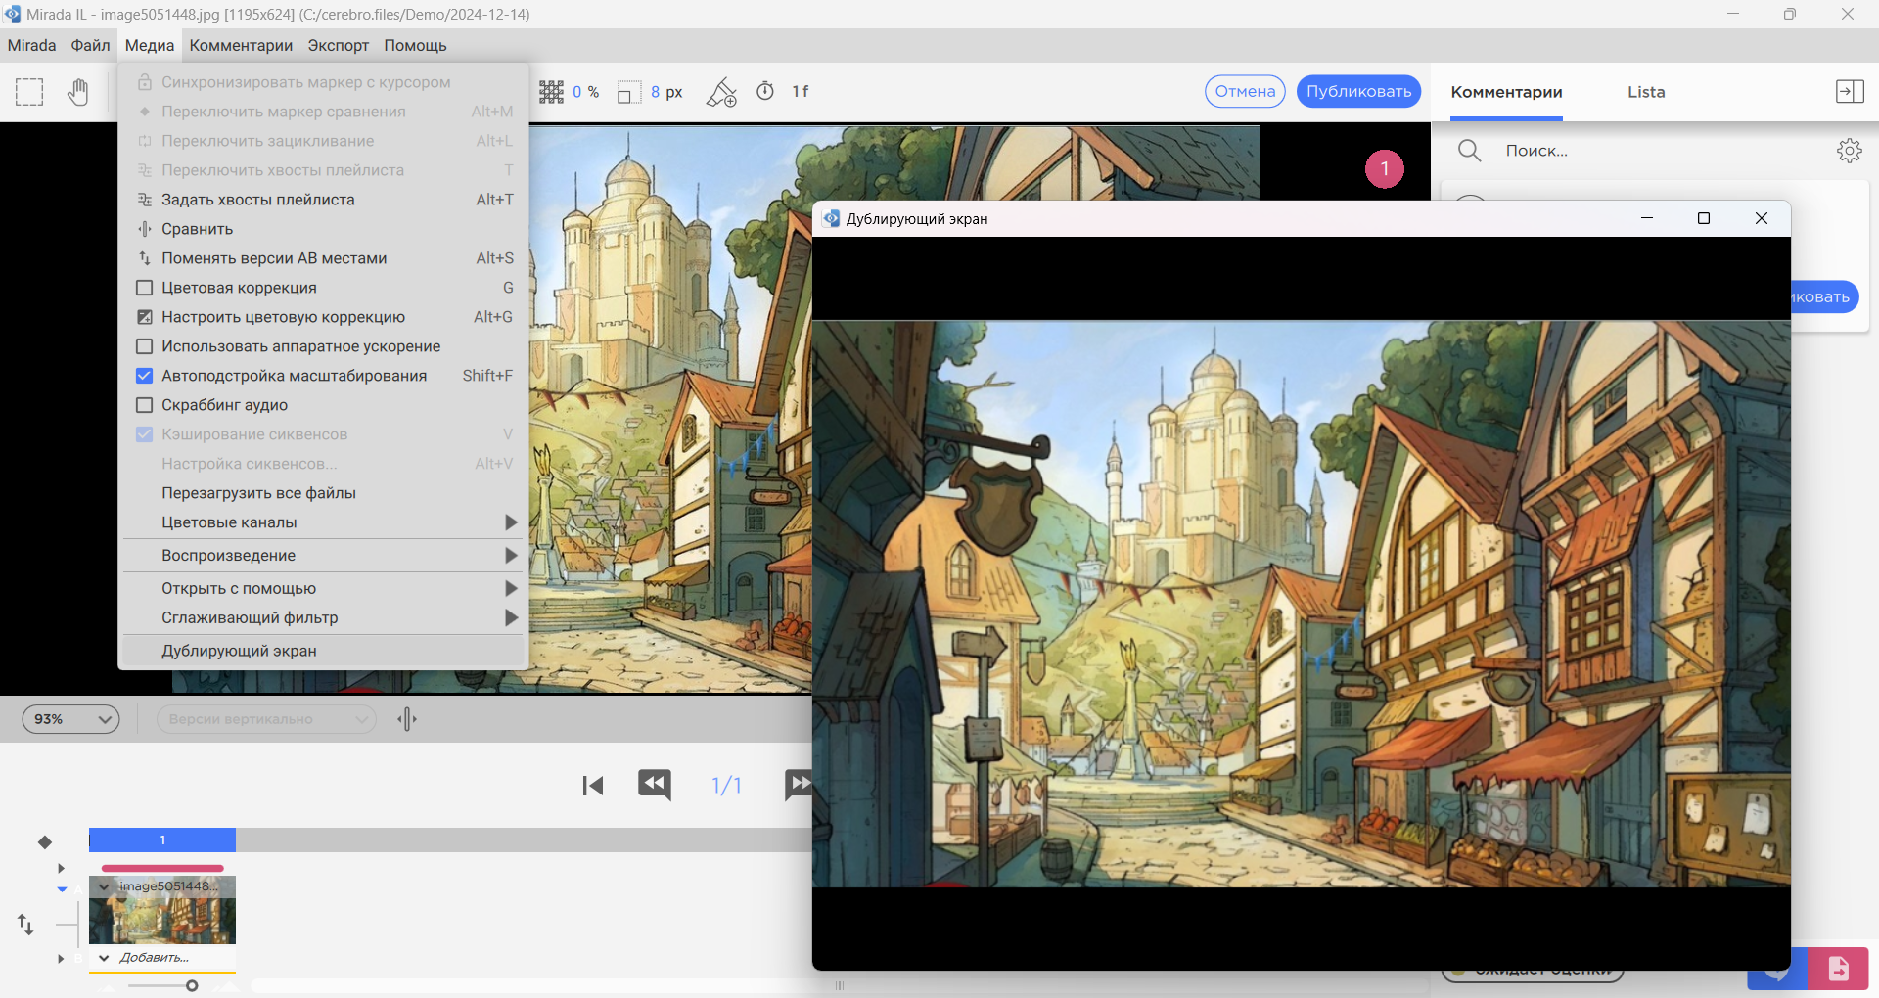Click Перезагрузить все файлы
Screen dimensions: 1879x998
(x=323, y=493)
